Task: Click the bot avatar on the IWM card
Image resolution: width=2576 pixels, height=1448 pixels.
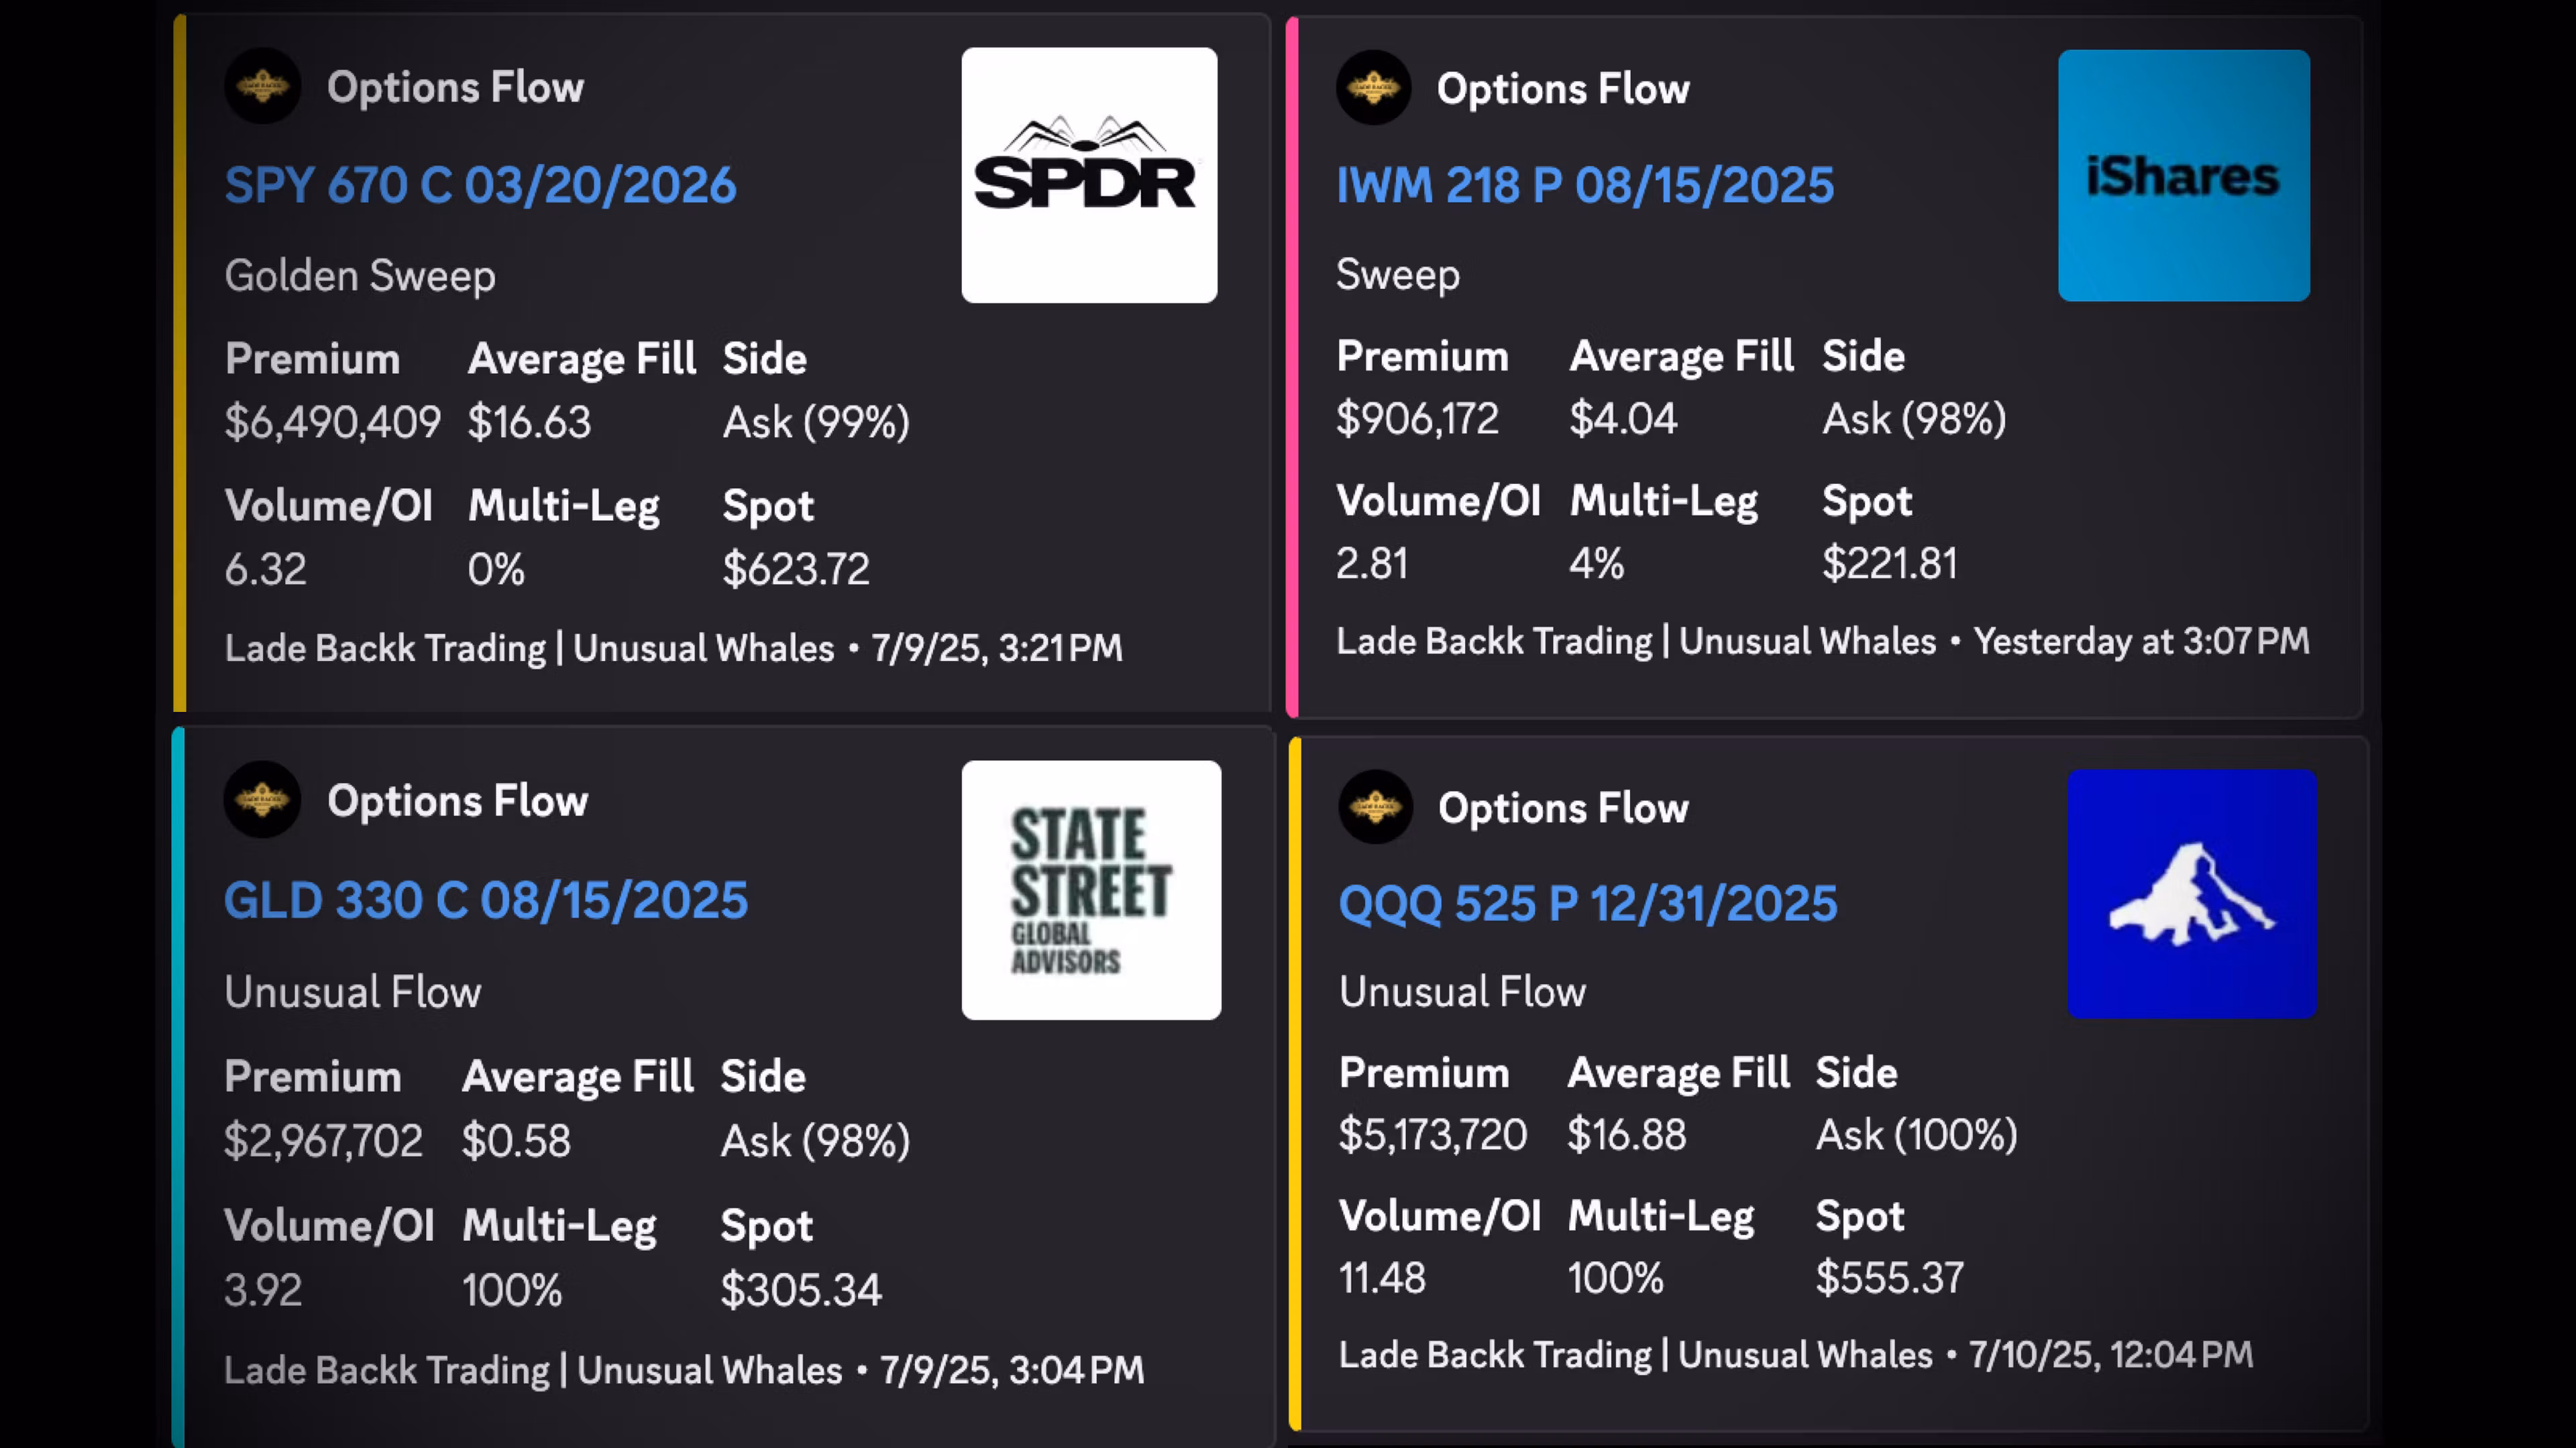Action: 1373,88
